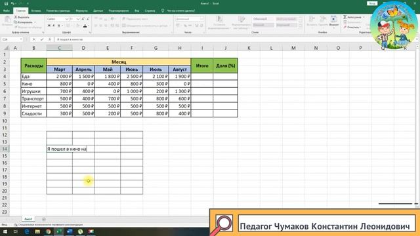
Task: Expand the Name Box dropdown arrow
Action: [20, 39]
